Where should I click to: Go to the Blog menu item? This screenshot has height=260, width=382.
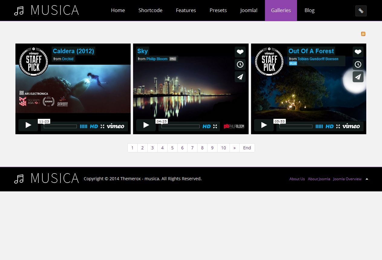click(309, 11)
